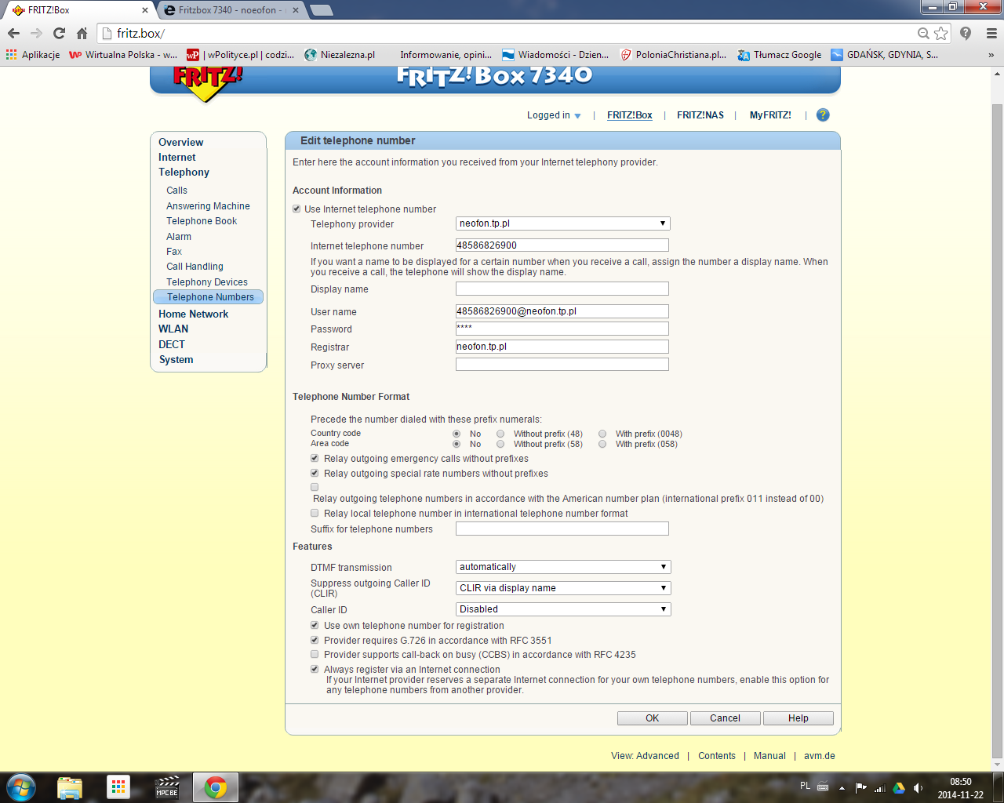Click the OK button

tap(652, 718)
